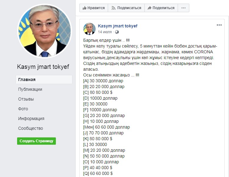Select the Главная sidebar tab
Screen dimensions: 229x177
(x=44, y=80)
